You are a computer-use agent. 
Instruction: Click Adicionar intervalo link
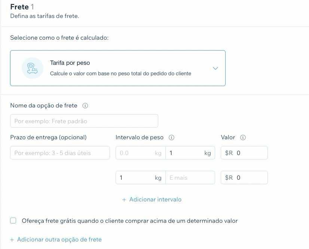[155, 200]
